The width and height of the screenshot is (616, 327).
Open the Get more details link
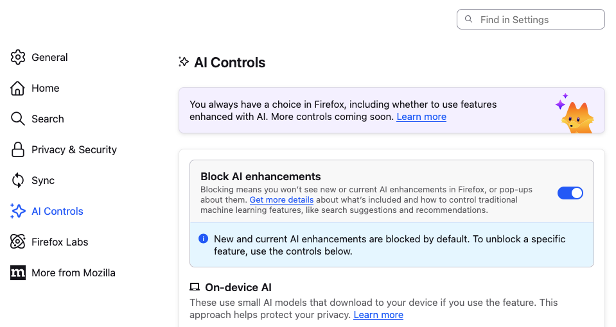pos(281,200)
